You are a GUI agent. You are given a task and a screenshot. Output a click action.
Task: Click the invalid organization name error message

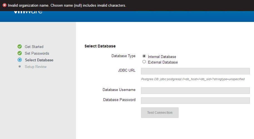[67, 5]
